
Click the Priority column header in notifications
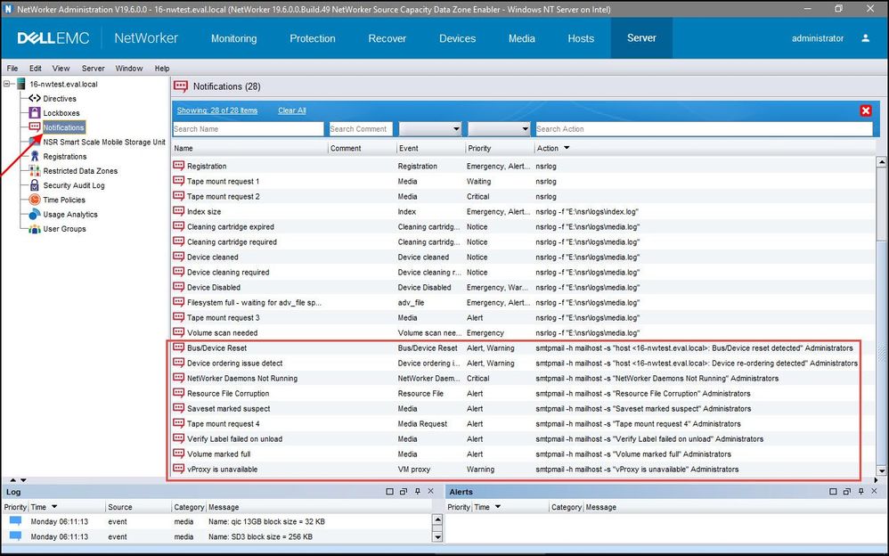point(499,148)
